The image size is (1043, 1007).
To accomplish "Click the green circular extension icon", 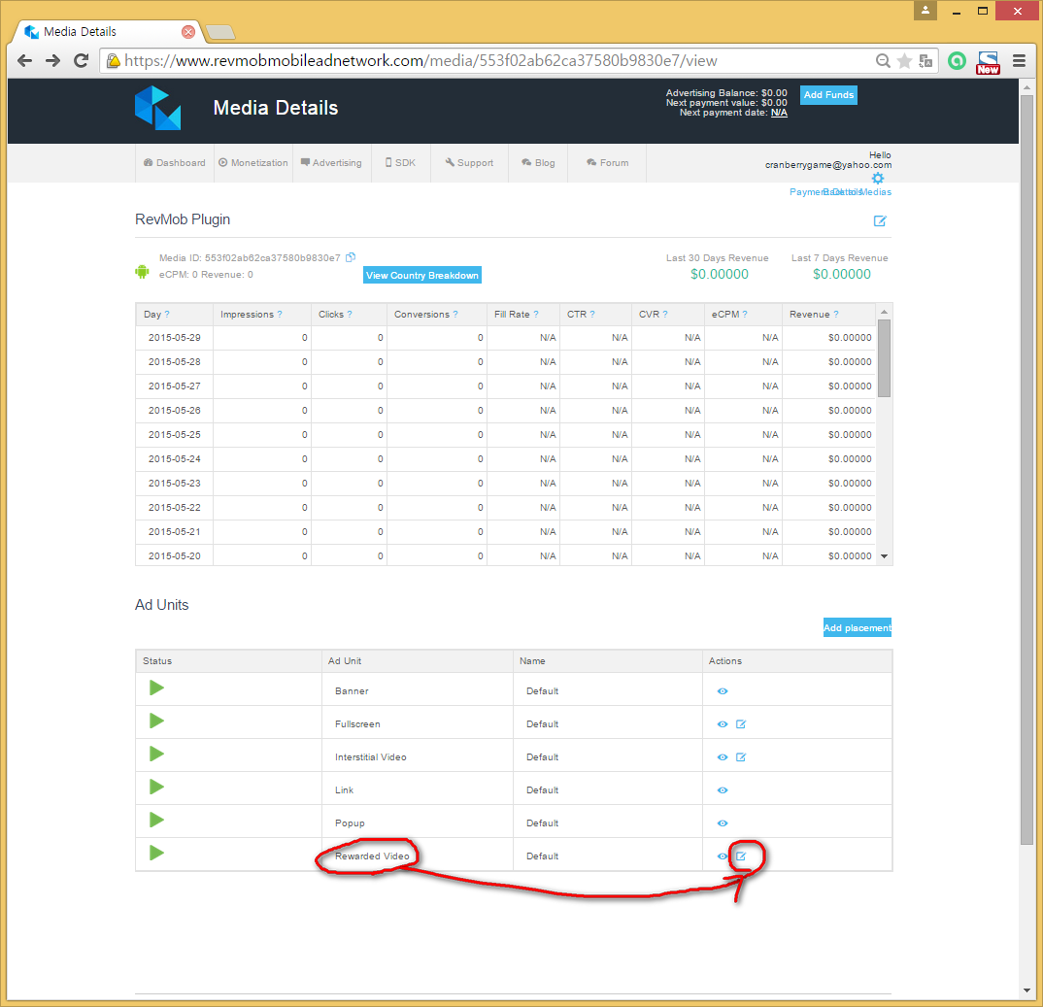I will point(957,61).
